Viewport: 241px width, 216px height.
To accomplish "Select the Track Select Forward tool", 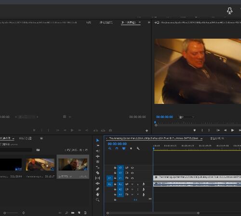I will 97,145.
